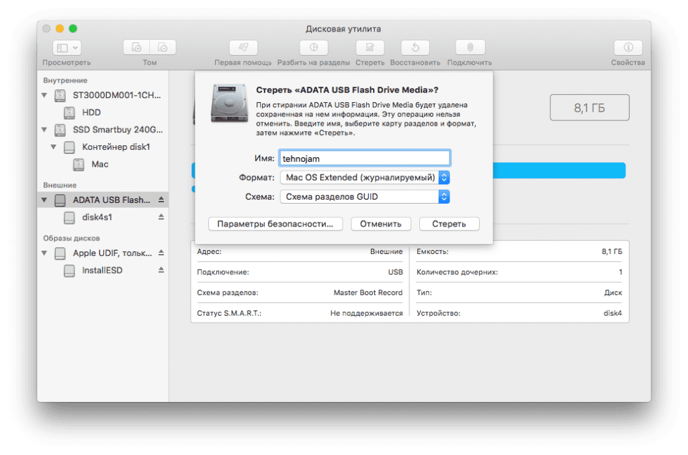Click the Mount toolbar icon
Screen dimensions: 688x455
point(470,48)
